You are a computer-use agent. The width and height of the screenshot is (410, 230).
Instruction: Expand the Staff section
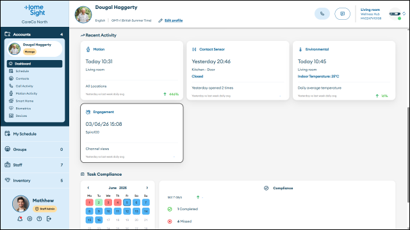pos(35,165)
